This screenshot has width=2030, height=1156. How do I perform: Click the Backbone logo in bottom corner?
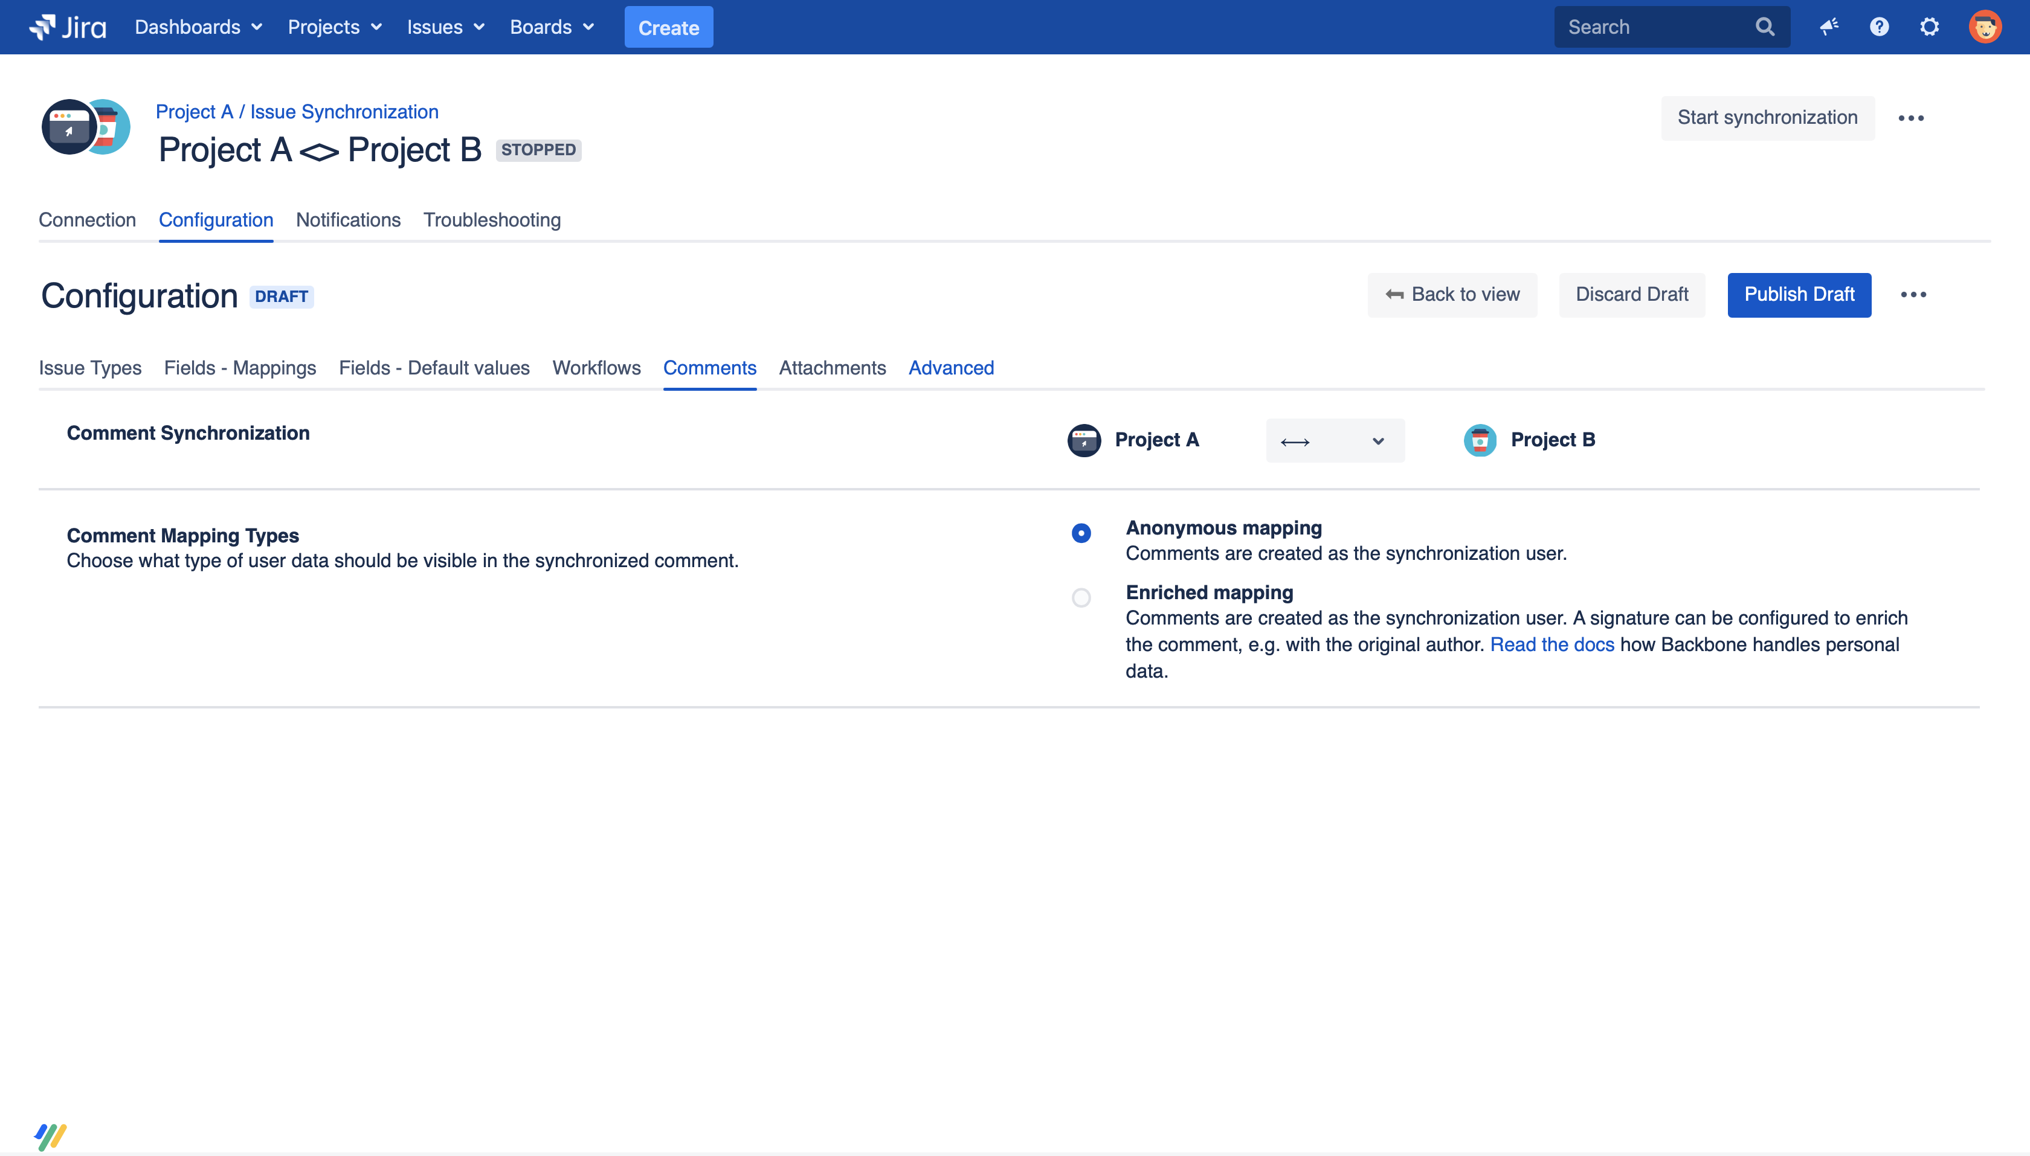click(50, 1135)
